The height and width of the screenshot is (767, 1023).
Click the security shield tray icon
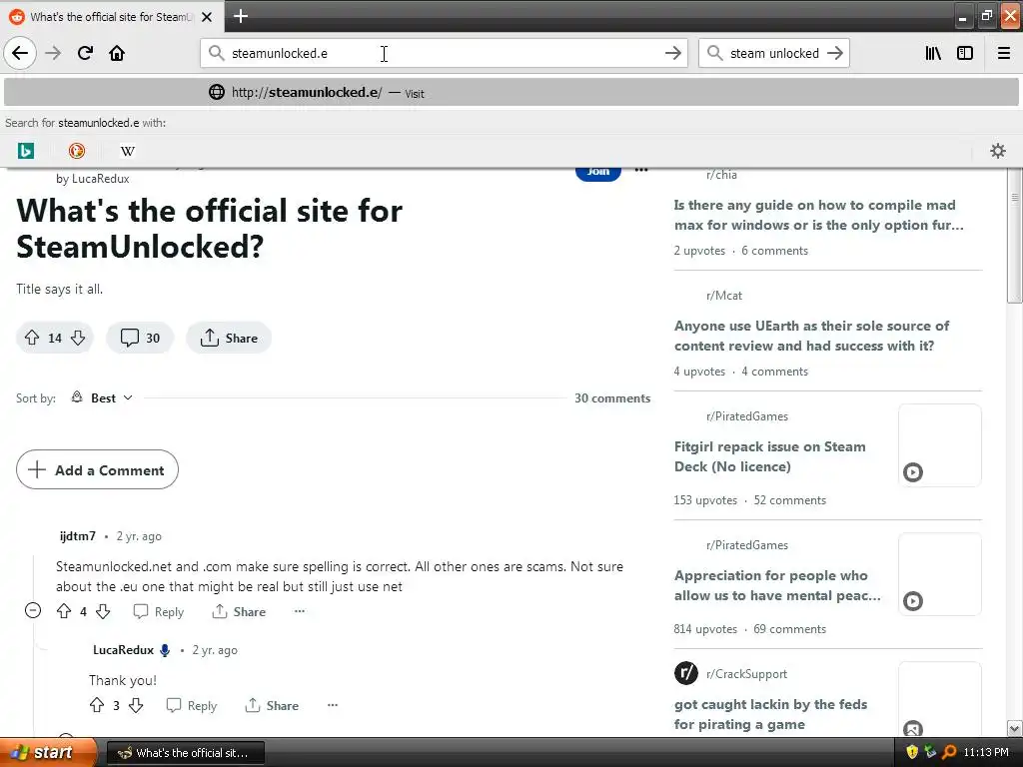pos(912,752)
